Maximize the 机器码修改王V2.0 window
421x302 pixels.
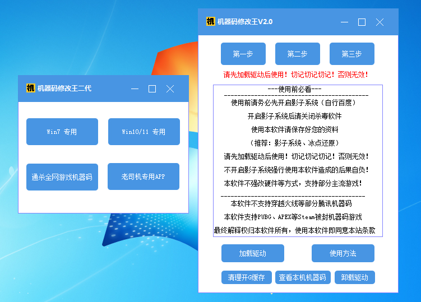(362, 22)
